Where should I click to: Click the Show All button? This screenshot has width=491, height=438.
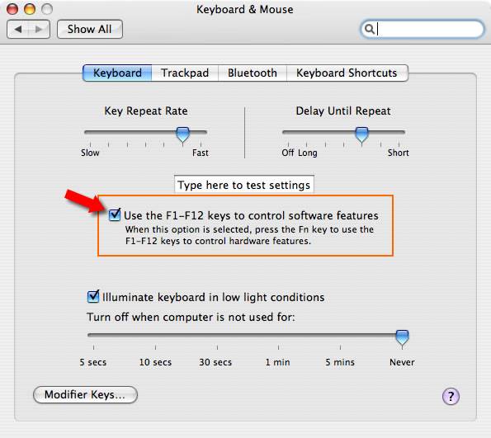(90, 29)
